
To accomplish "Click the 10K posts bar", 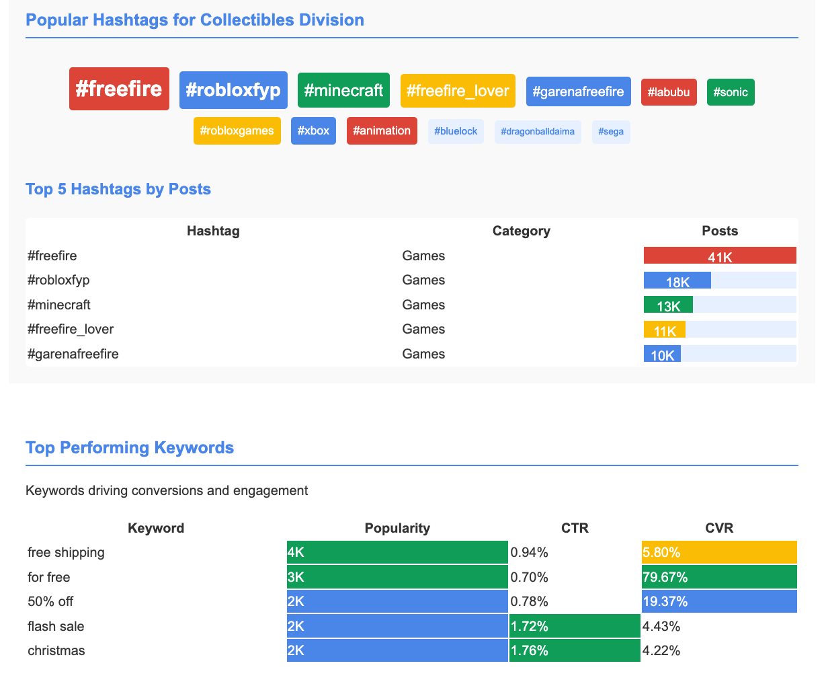I will click(662, 354).
